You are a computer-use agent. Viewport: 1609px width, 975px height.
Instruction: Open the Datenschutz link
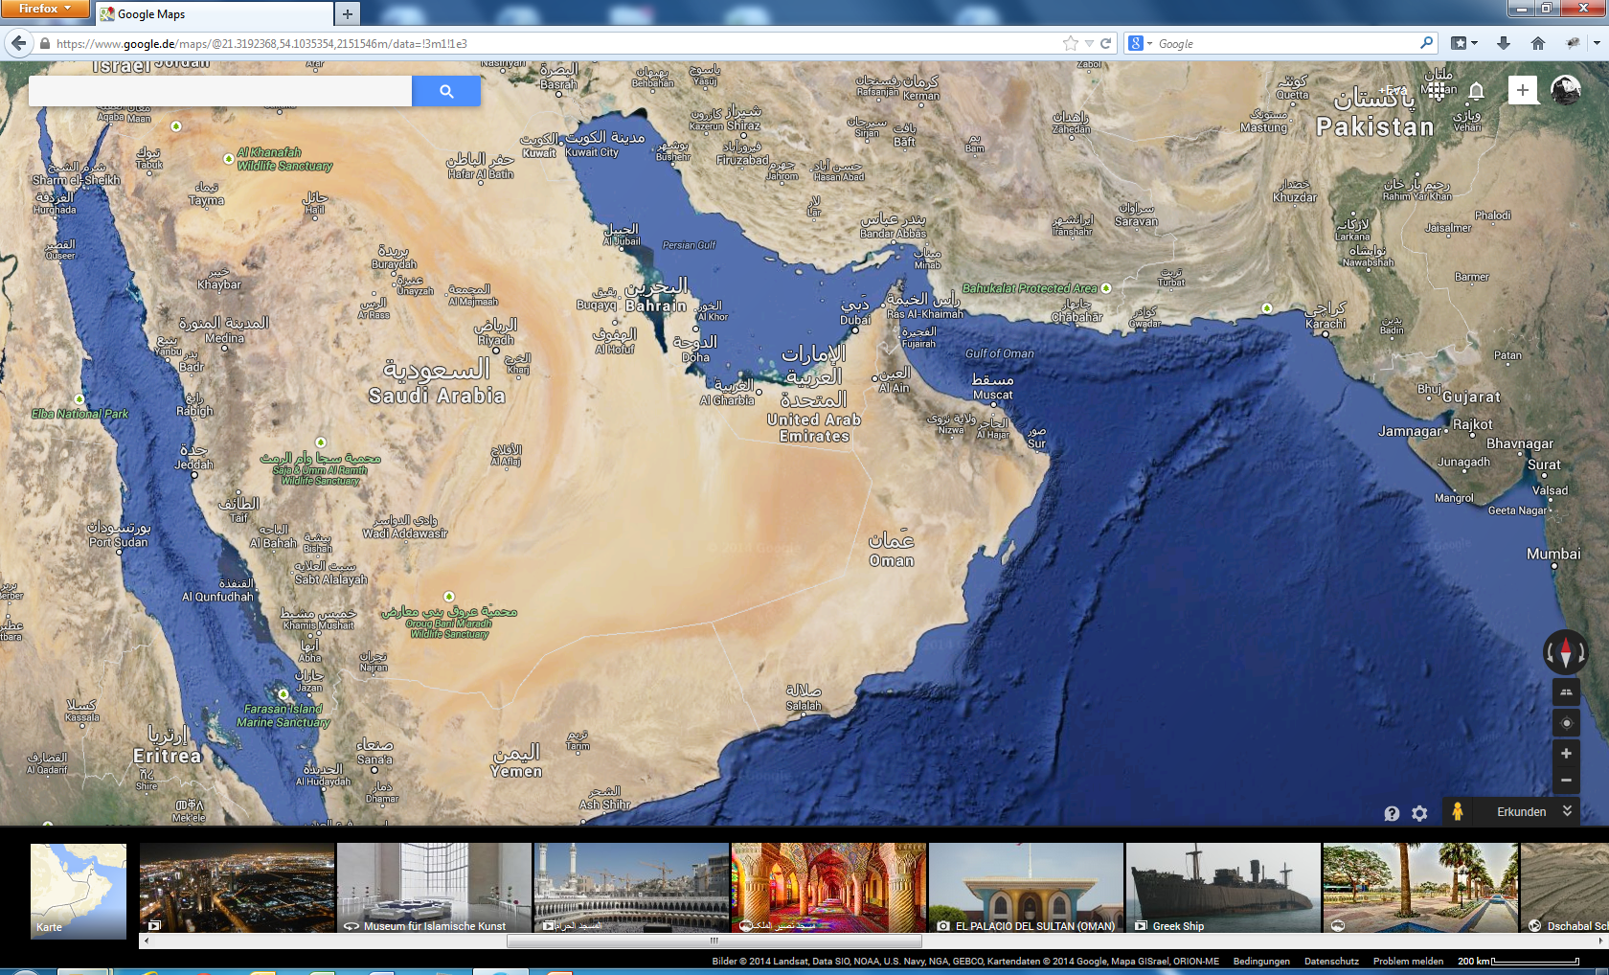[1331, 961]
